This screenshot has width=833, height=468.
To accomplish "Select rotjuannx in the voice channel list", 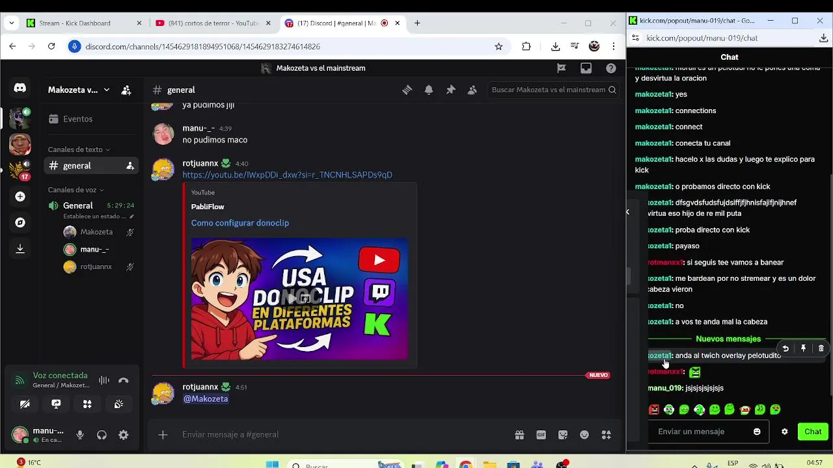I will click(98, 266).
